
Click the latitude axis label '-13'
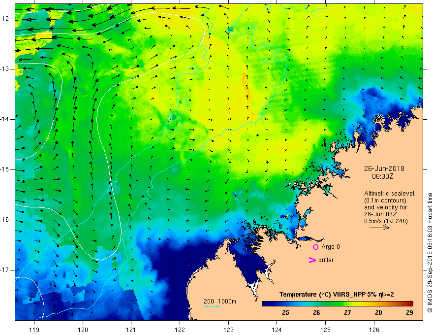click(x=5, y=69)
